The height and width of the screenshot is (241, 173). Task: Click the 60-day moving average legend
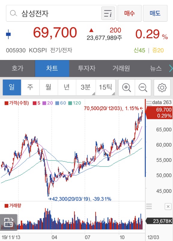click(x=61, y=103)
